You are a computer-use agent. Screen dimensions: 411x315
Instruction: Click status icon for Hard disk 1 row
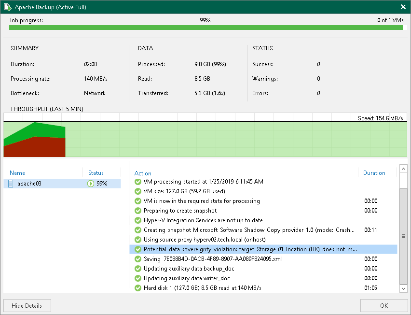[138, 288]
